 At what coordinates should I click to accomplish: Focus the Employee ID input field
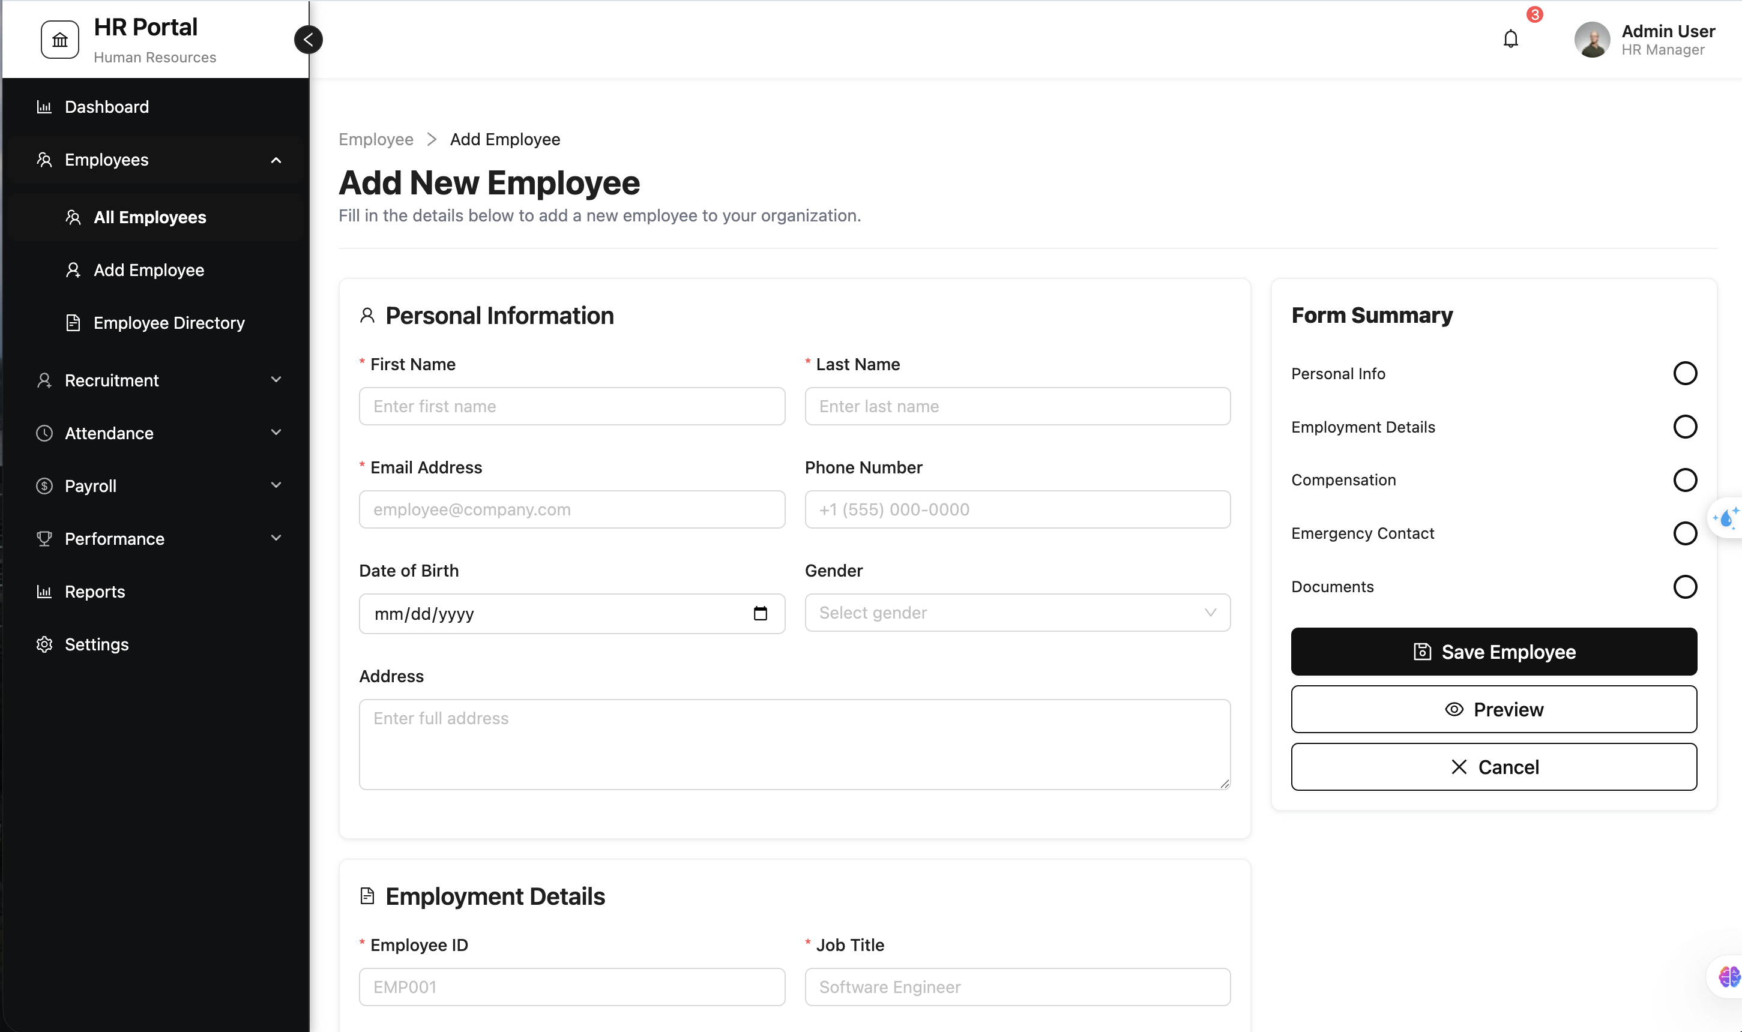[x=572, y=987]
